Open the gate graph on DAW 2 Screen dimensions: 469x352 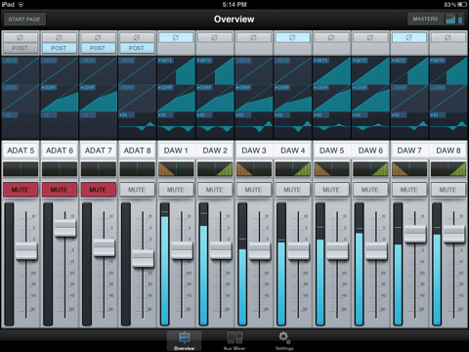tap(215, 70)
